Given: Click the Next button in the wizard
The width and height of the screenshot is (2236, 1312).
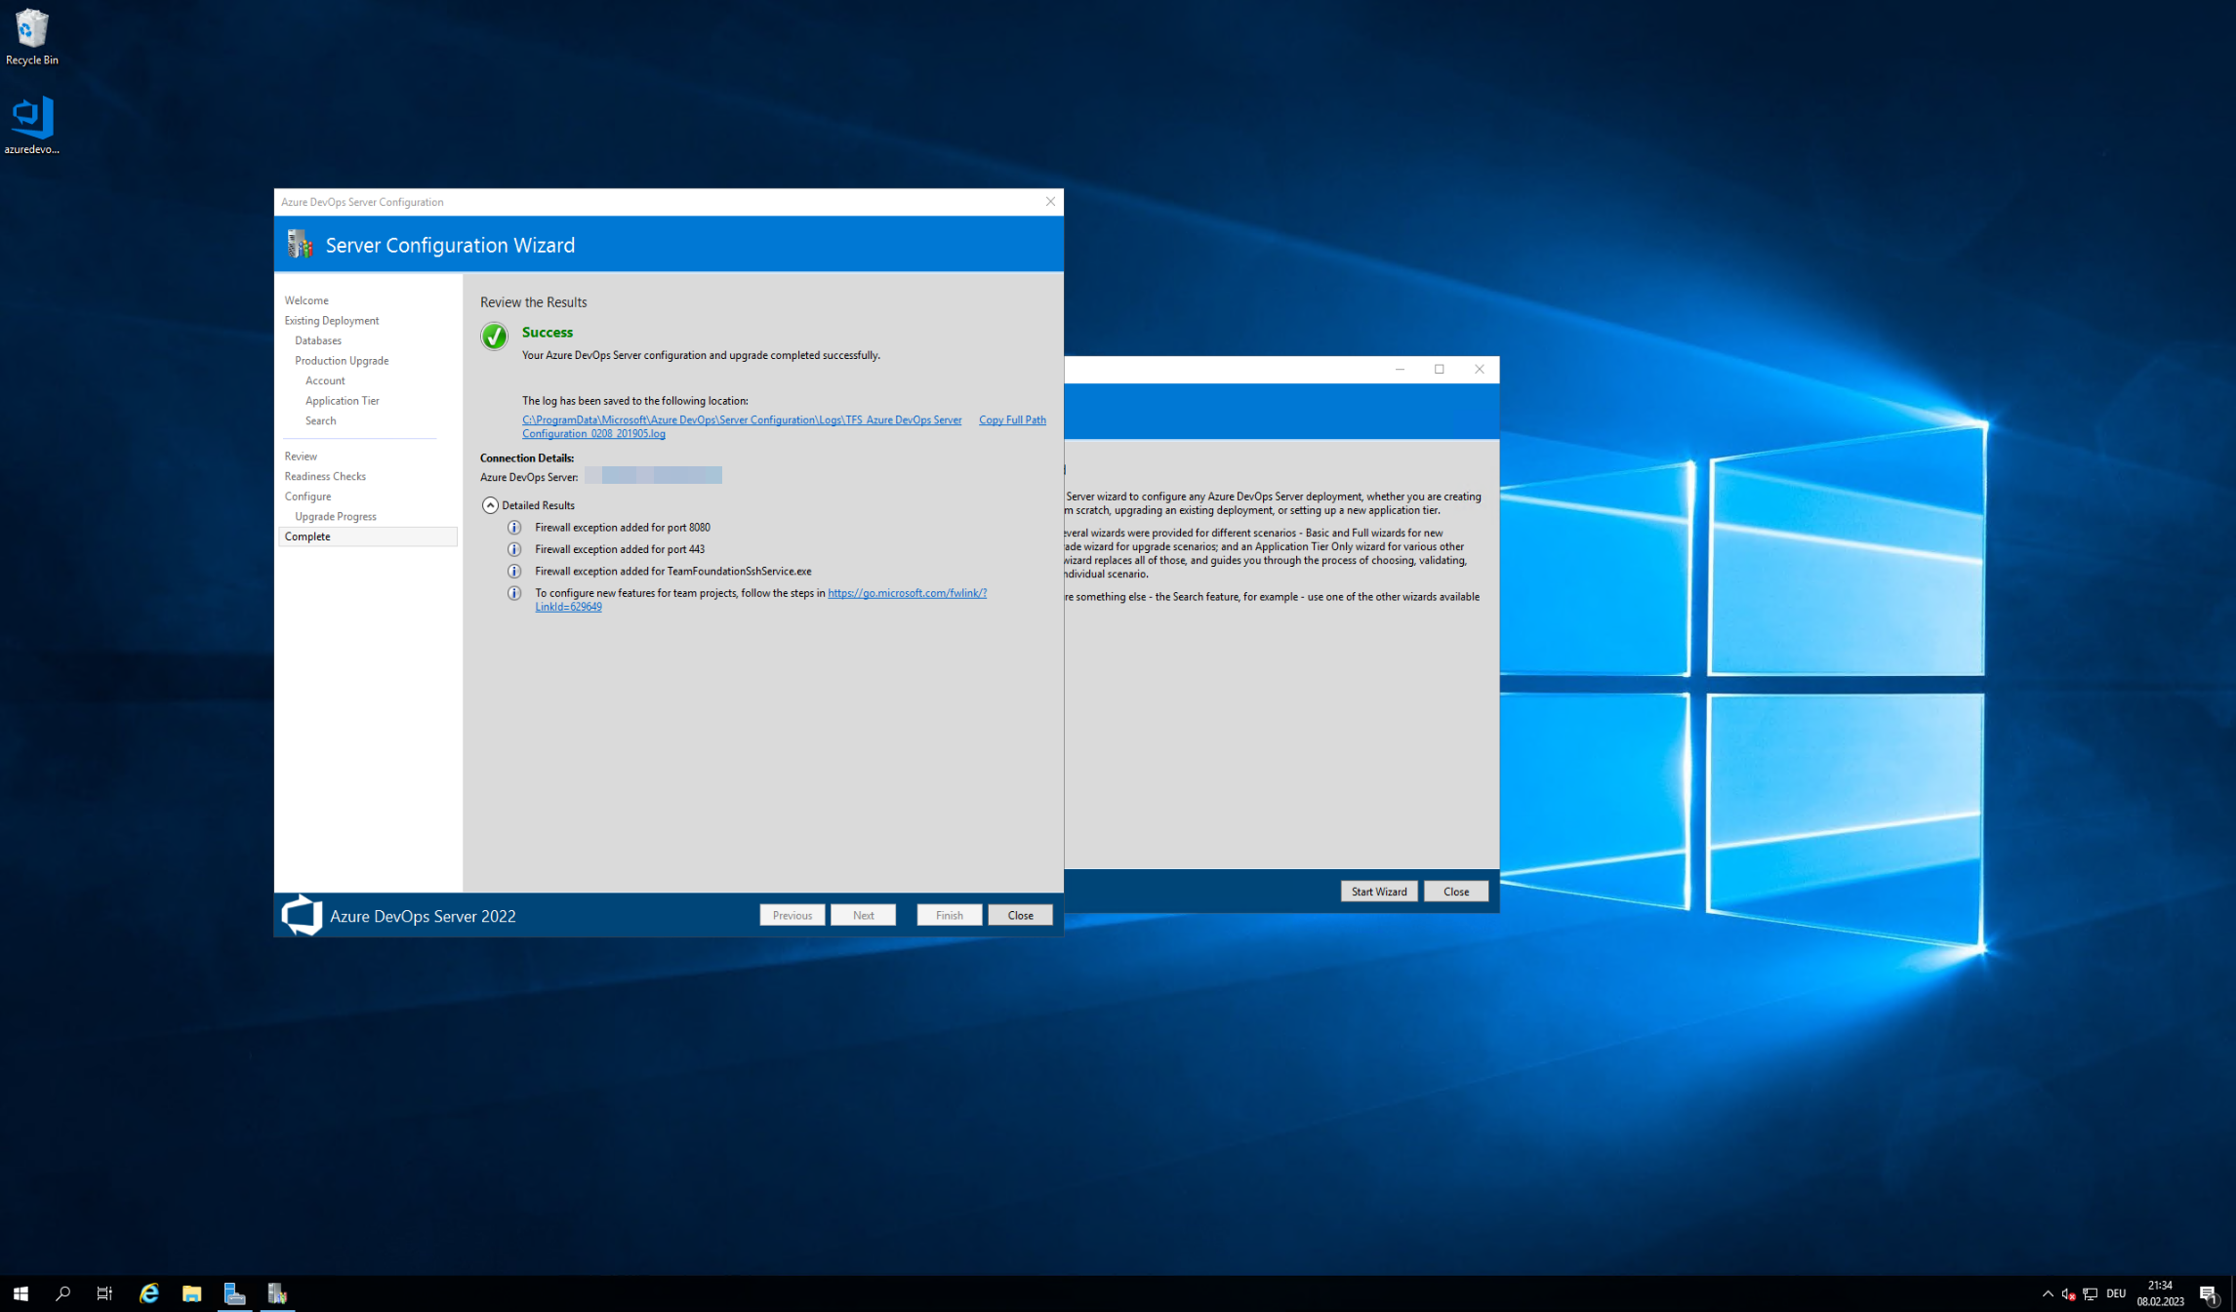Looking at the screenshot, I should click(863, 915).
